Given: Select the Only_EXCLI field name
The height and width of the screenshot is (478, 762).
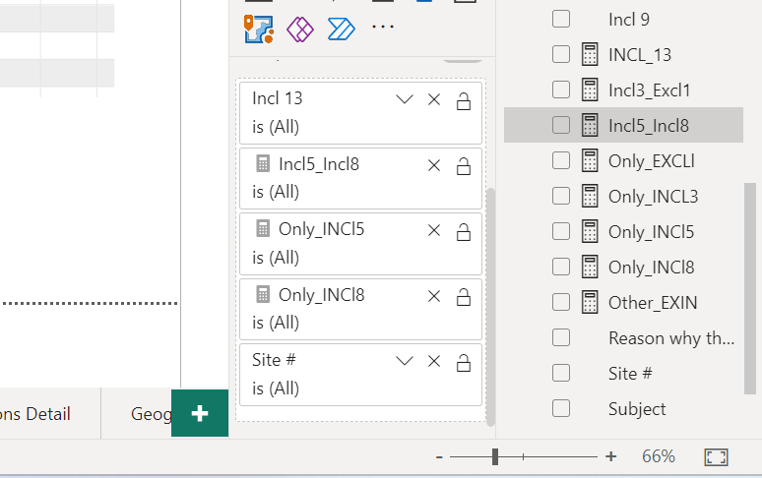Looking at the screenshot, I should 652,161.
